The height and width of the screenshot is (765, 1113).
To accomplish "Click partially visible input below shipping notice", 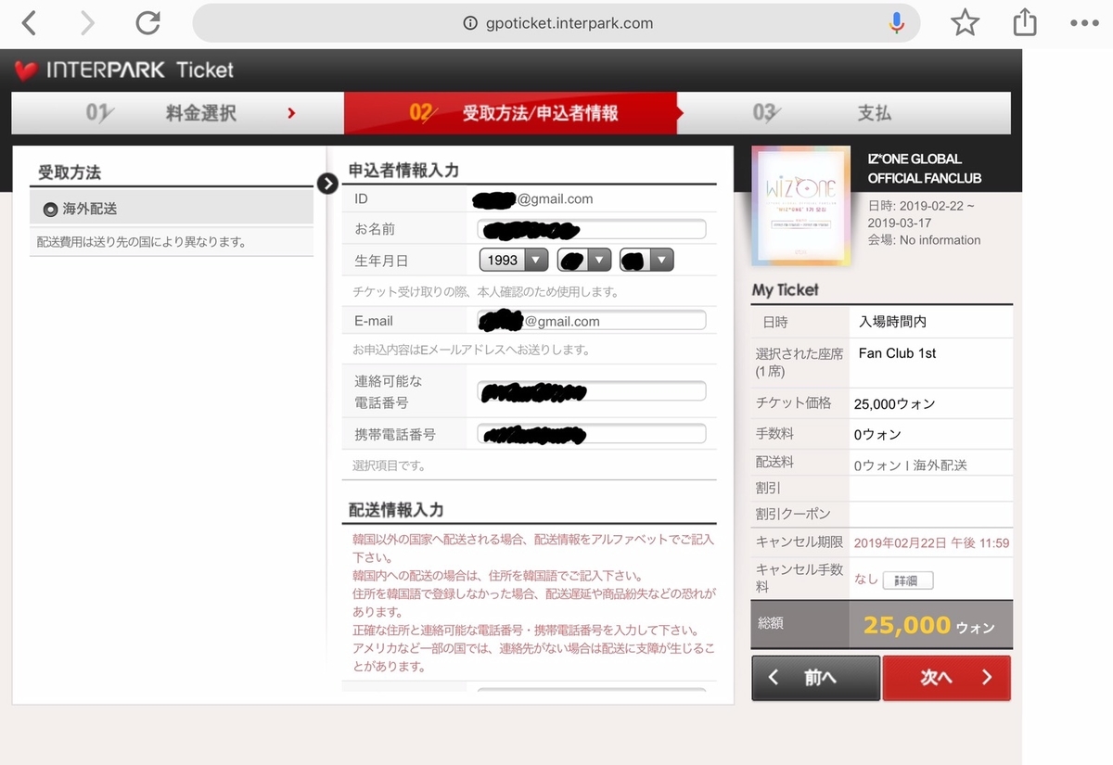I will [x=592, y=690].
